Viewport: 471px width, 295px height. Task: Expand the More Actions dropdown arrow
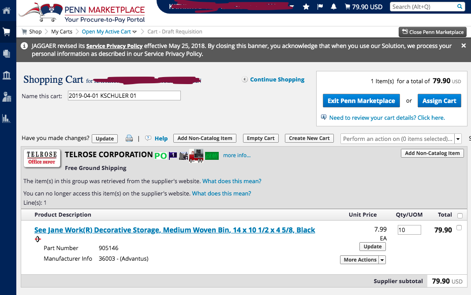point(382,260)
